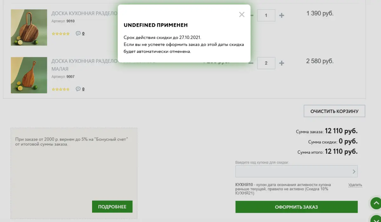Rate item 9010 with stars
Viewport: 381px width, 222px height.
(x=61, y=34)
